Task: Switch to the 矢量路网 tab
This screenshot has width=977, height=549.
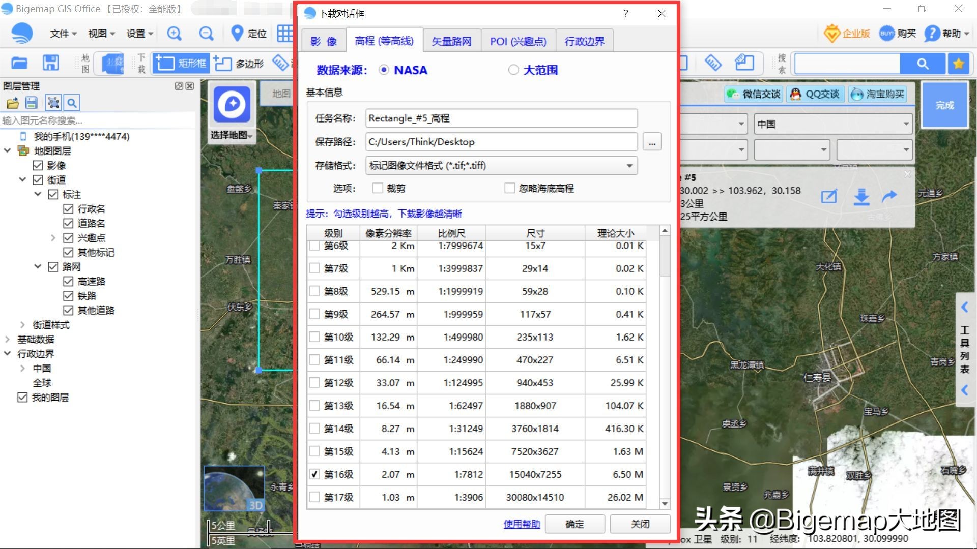Action: tap(451, 41)
